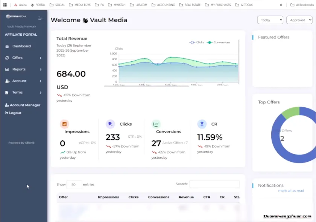This screenshot has width=316, height=222.
Task: Click the Clicks stat card icon
Action: pyautogui.click(x=110, y=124)
